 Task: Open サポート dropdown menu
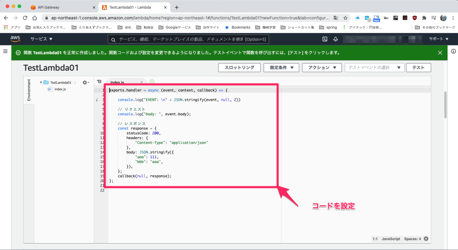click(439, 39)
